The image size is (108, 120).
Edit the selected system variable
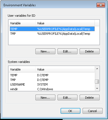click(x=67, y=98)
